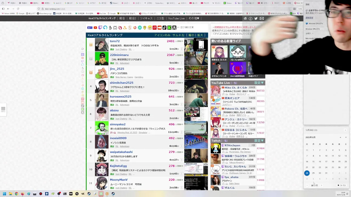The height and width of the screenshot is (197, 351).
Task: Go to the next month with the down arrow
Action: 346,137
